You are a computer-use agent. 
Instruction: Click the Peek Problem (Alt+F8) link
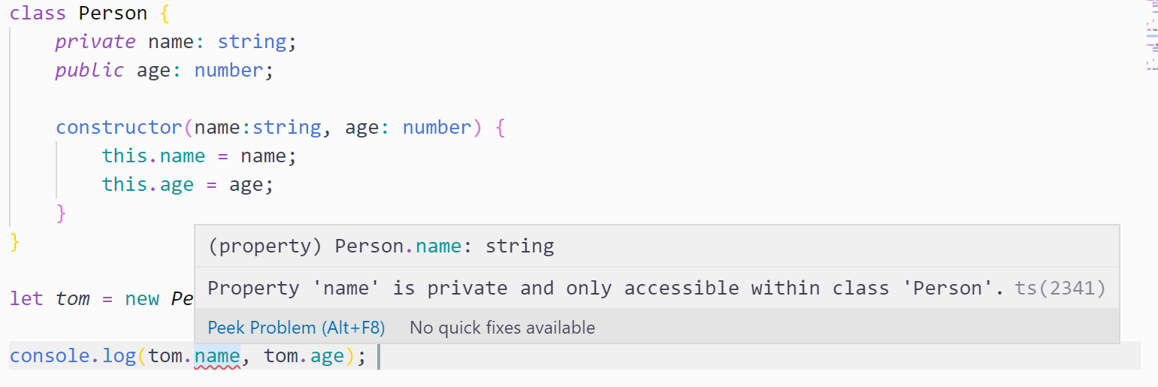point(296,328)
